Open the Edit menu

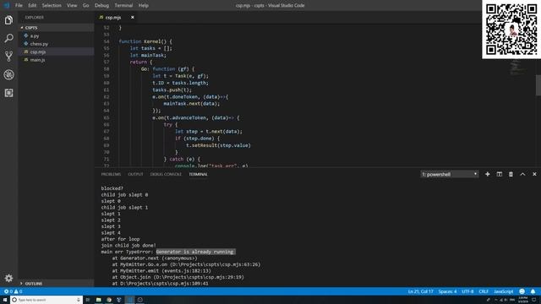(32, 6)
